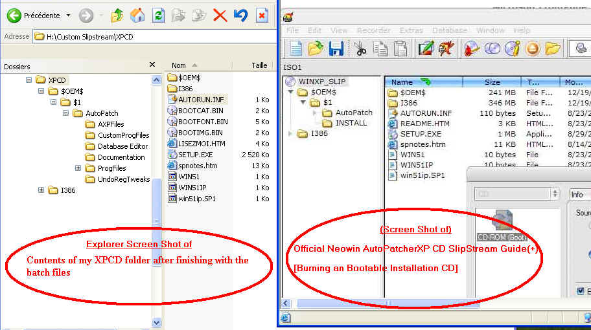Save compilation with floppy disk icon in Nero

pyautogui.click(x=336, y=49)
